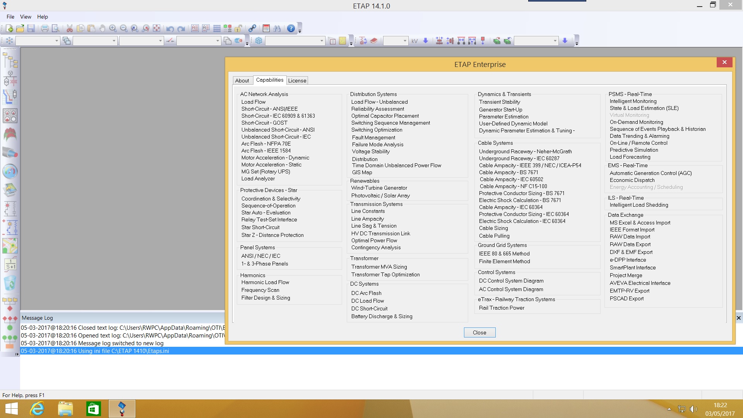This screenshot has height=418, width=743.
Task: Open the GIS map sidebar icon
Action: coord(10,246)
